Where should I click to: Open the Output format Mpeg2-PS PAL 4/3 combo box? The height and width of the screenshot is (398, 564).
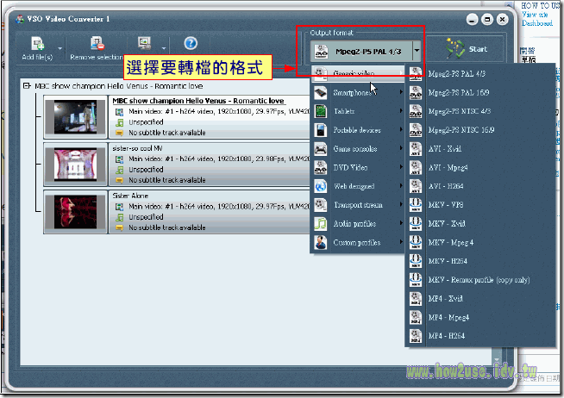[x=366, y=51]
